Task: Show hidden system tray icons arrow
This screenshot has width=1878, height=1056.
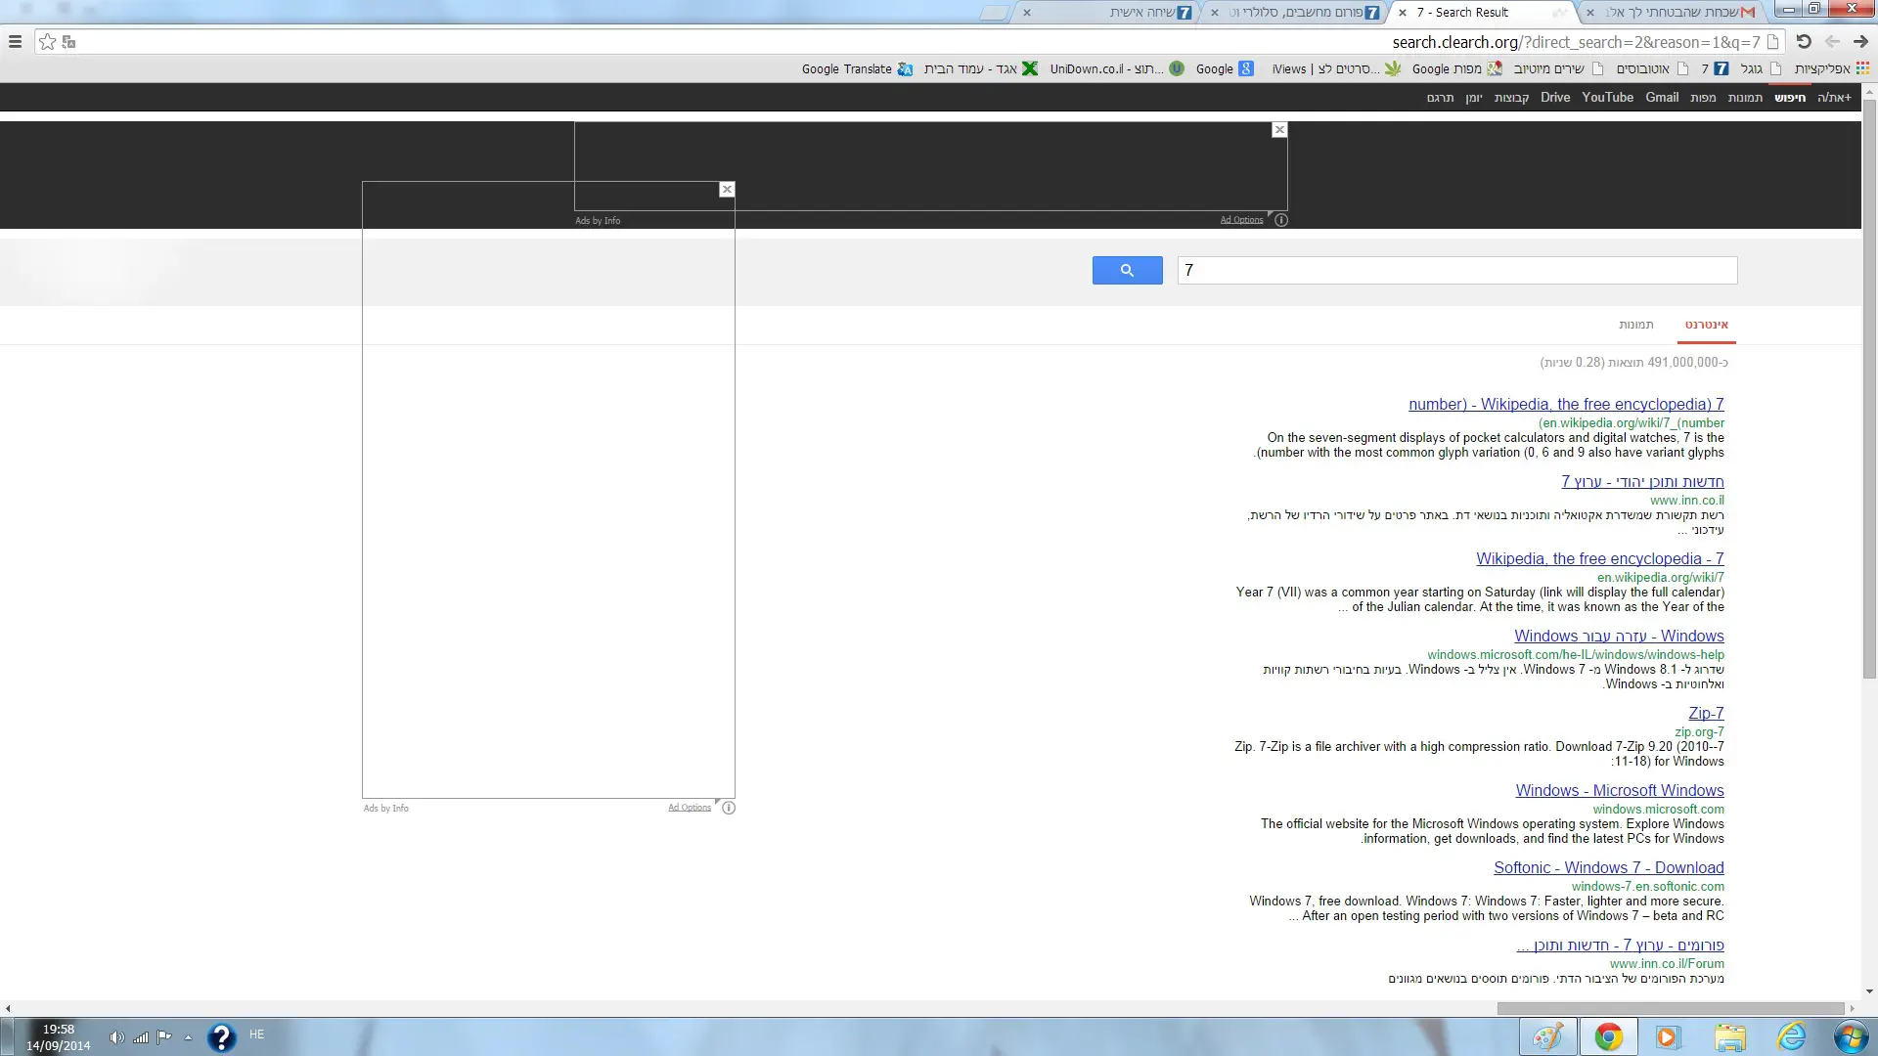Action: pyautogui.click(x=188, y=1037)
